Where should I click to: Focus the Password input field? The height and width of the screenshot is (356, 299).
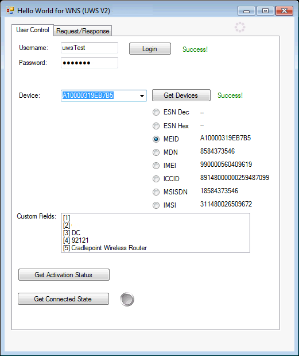90,63
